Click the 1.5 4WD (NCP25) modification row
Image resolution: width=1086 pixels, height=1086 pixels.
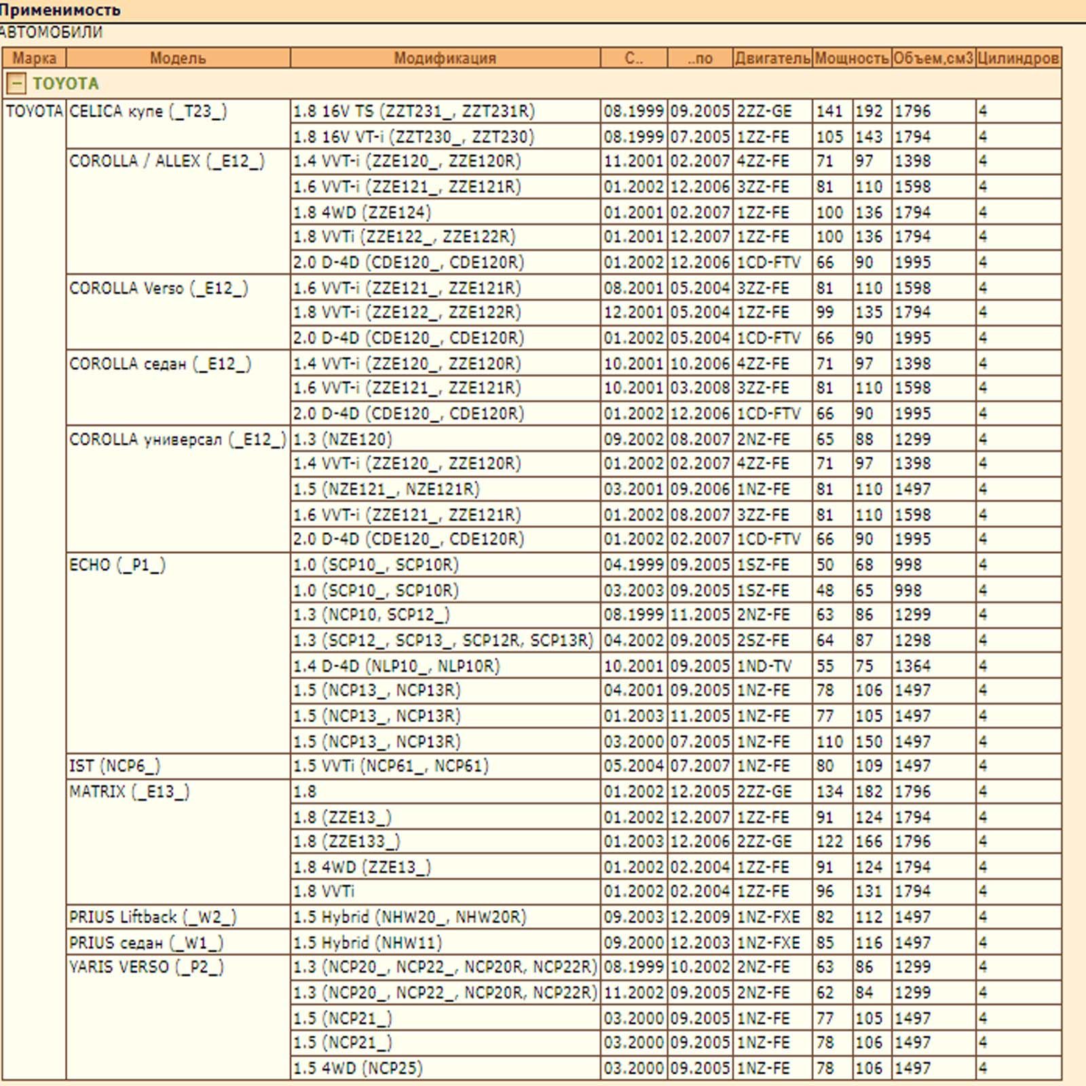(x=358, y=1068)
